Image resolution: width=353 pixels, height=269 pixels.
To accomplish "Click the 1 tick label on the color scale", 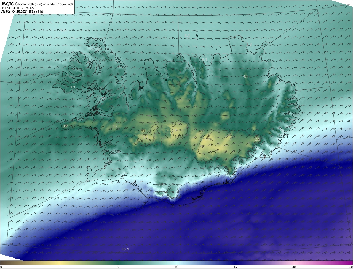I will [x=59, y=267].
